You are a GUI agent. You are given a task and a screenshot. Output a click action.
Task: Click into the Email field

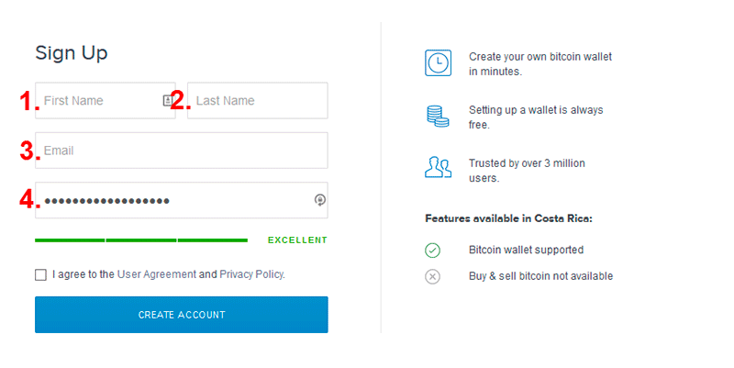(181, 151)
